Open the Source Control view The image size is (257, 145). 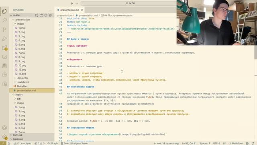(4, 29)
